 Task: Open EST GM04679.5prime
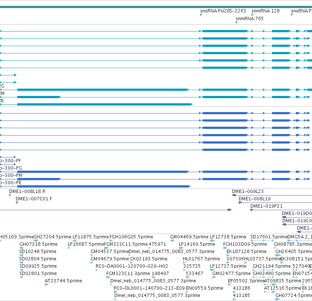(110, 259)
